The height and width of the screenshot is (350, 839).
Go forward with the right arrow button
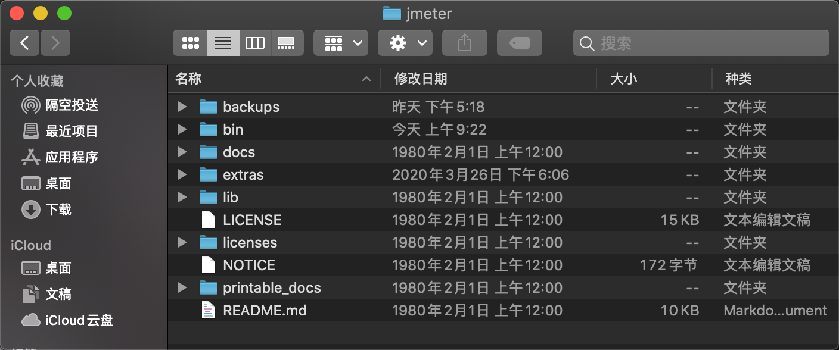tap(55, 43)
